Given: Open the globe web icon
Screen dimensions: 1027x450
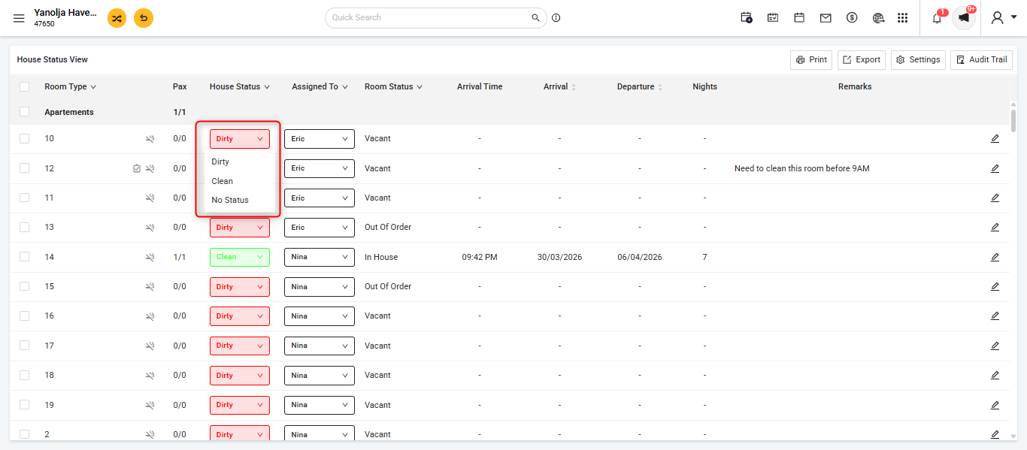Looking at the screenshot, I should 878,17.
